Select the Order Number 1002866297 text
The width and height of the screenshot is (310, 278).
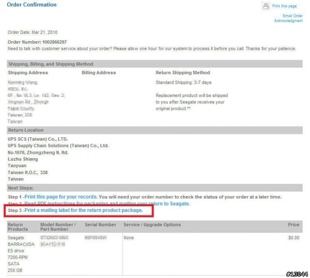click(x=37, y=42)
